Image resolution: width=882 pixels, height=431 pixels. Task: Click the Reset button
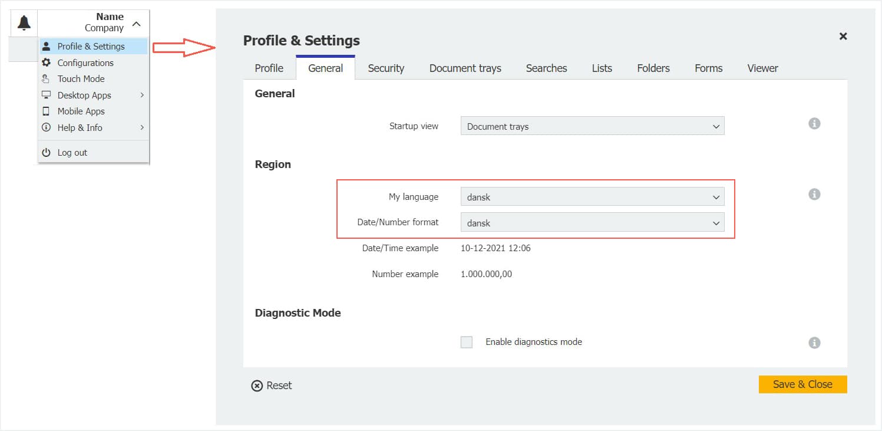(272, 386)
